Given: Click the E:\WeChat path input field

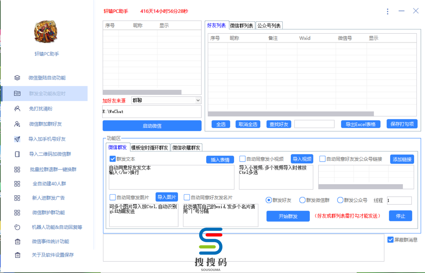Looking at the screenshot, I should [x=152, y=112].
